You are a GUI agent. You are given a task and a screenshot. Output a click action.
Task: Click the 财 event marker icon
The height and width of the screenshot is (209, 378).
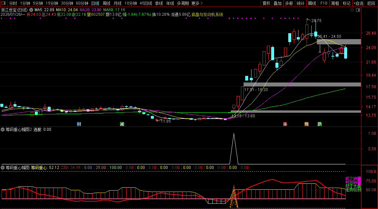[x=79, y=124]
